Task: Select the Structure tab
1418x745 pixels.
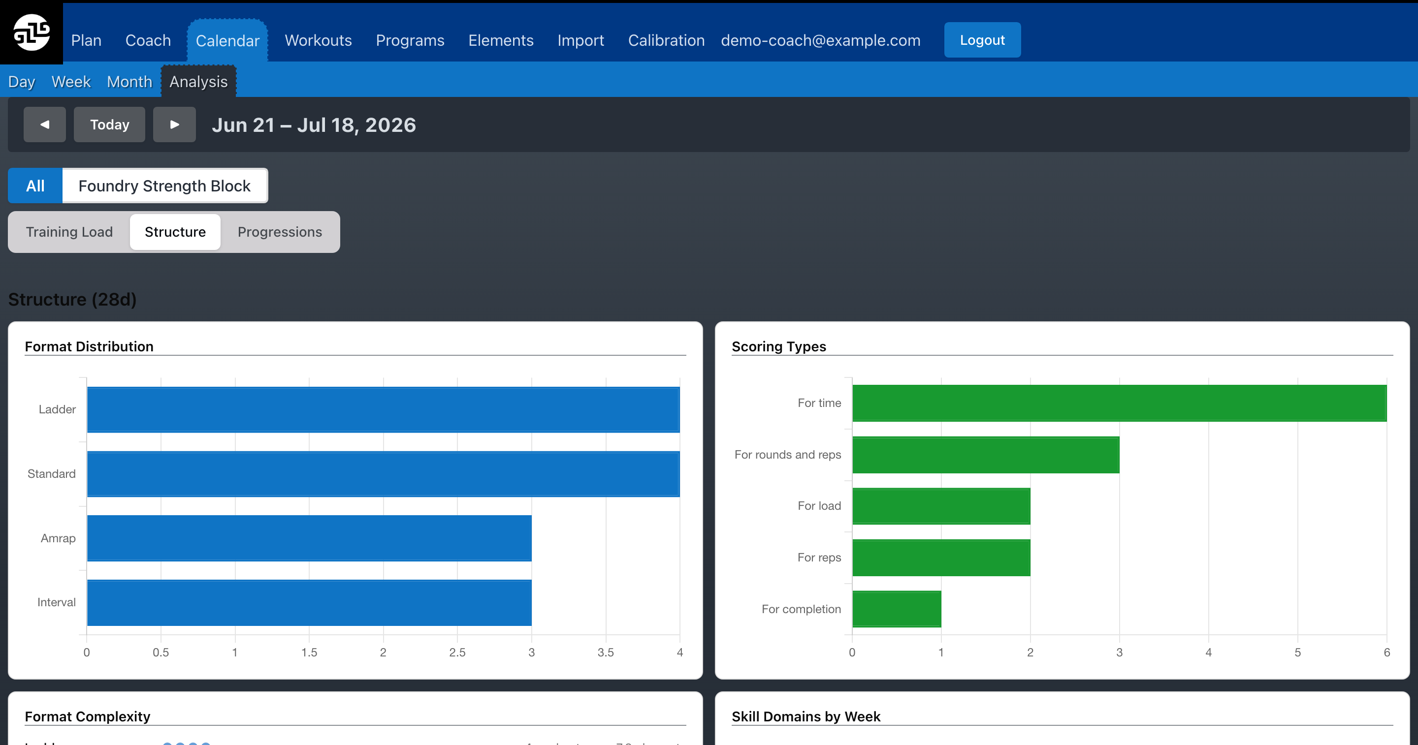Action: pos(175,232)
